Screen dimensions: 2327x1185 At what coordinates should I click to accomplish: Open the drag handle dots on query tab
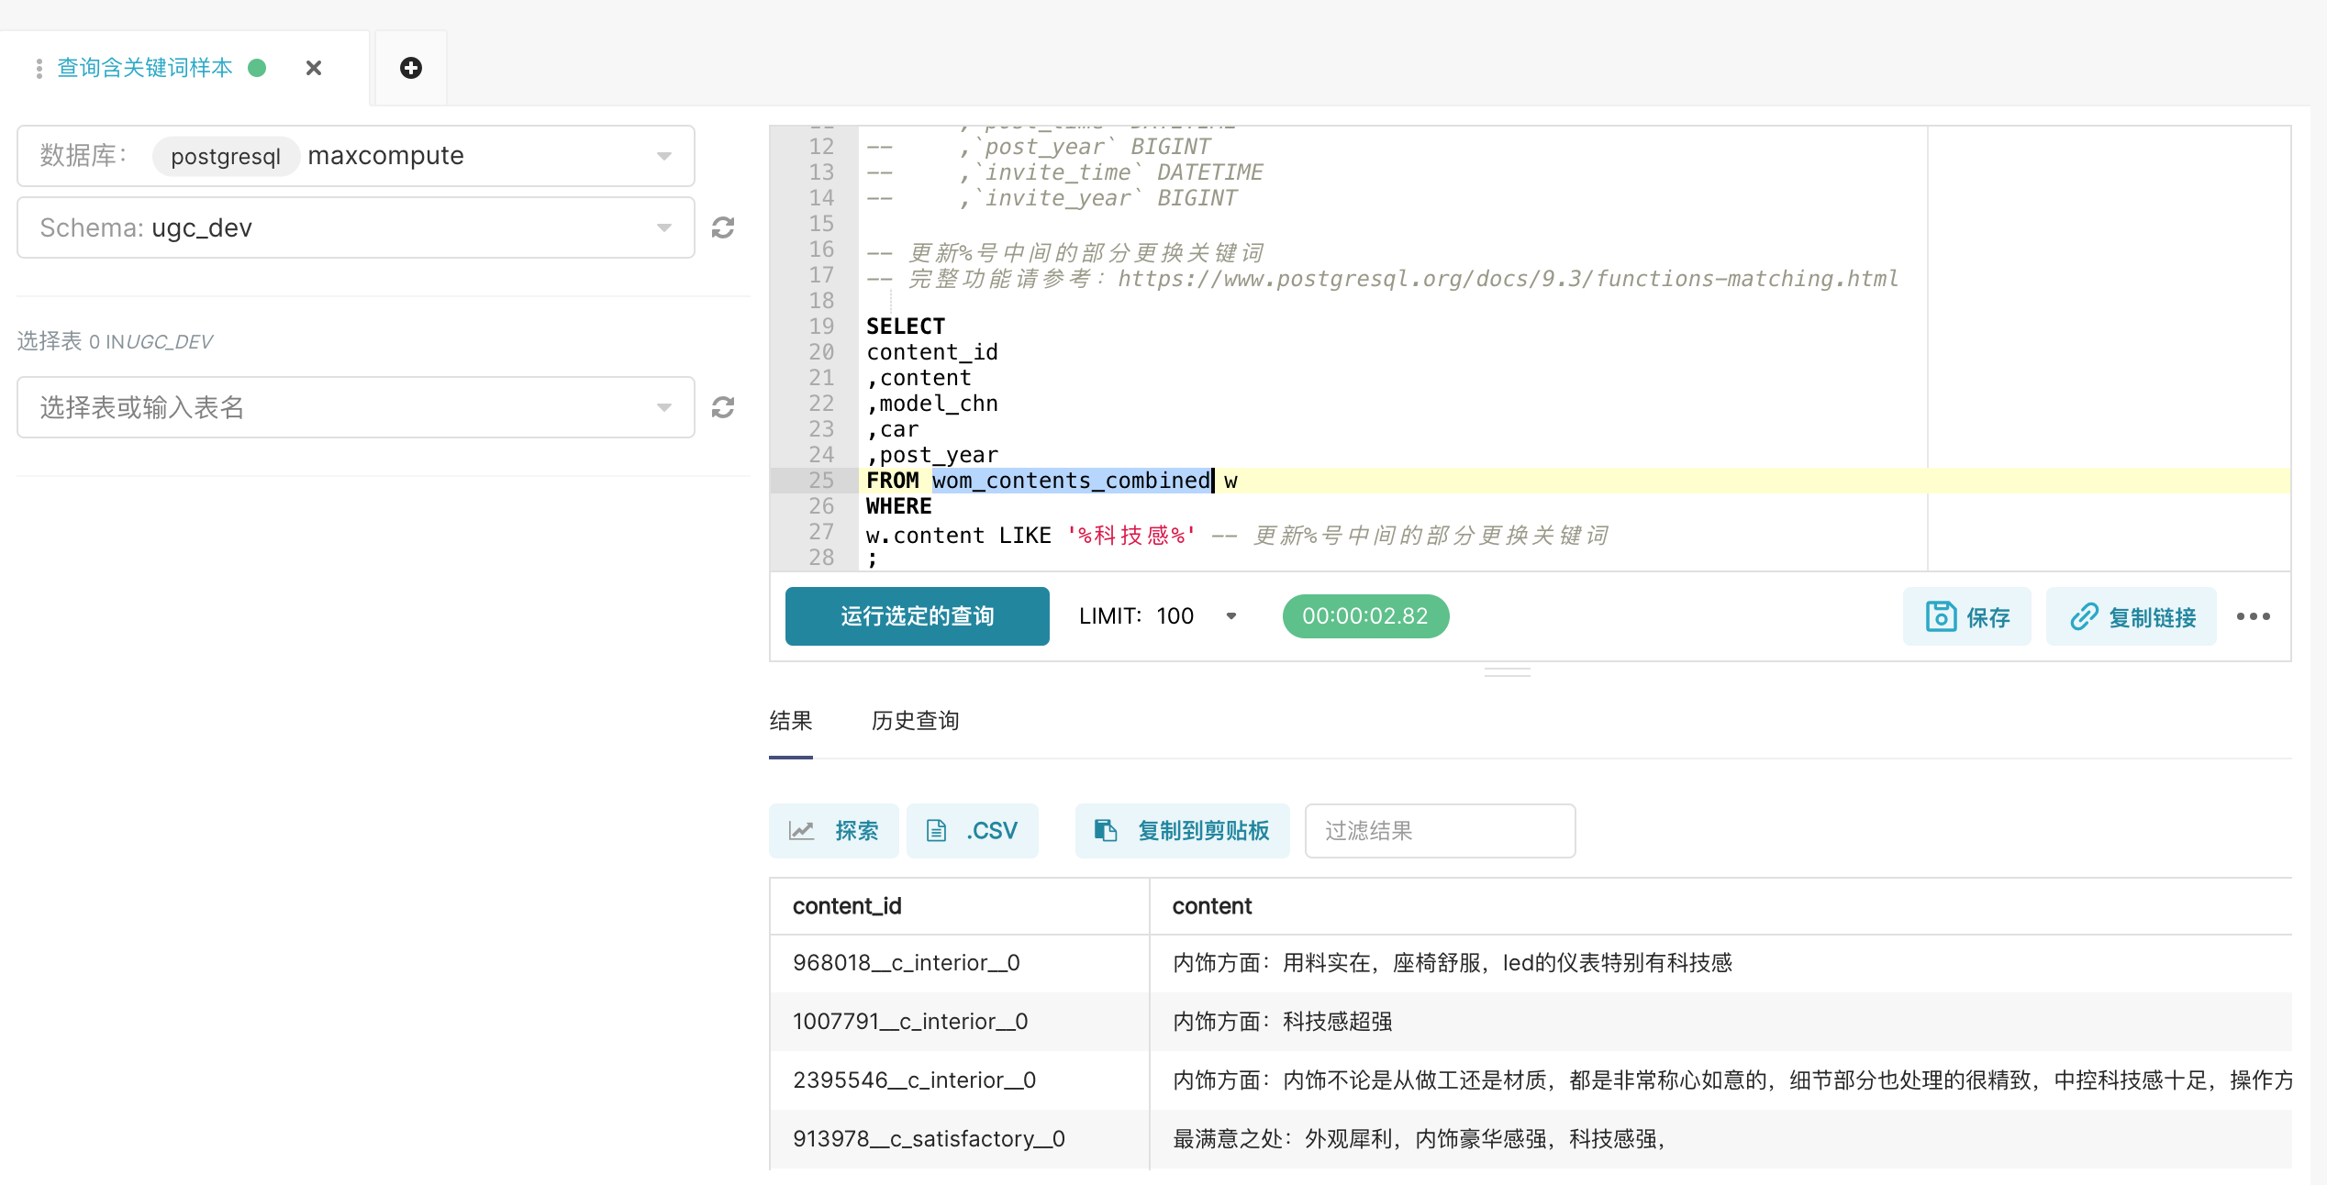point(39,69)
